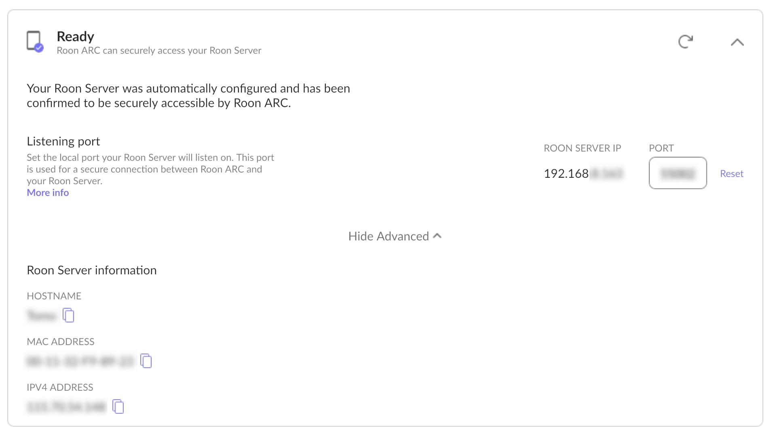
Task: Copy the IPv4 address to clipboard
Action: coord(118,406)
